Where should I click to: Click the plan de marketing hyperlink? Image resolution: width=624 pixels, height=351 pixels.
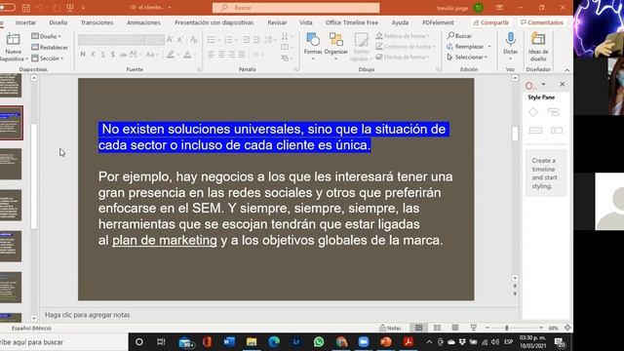[x=165, y=241]
